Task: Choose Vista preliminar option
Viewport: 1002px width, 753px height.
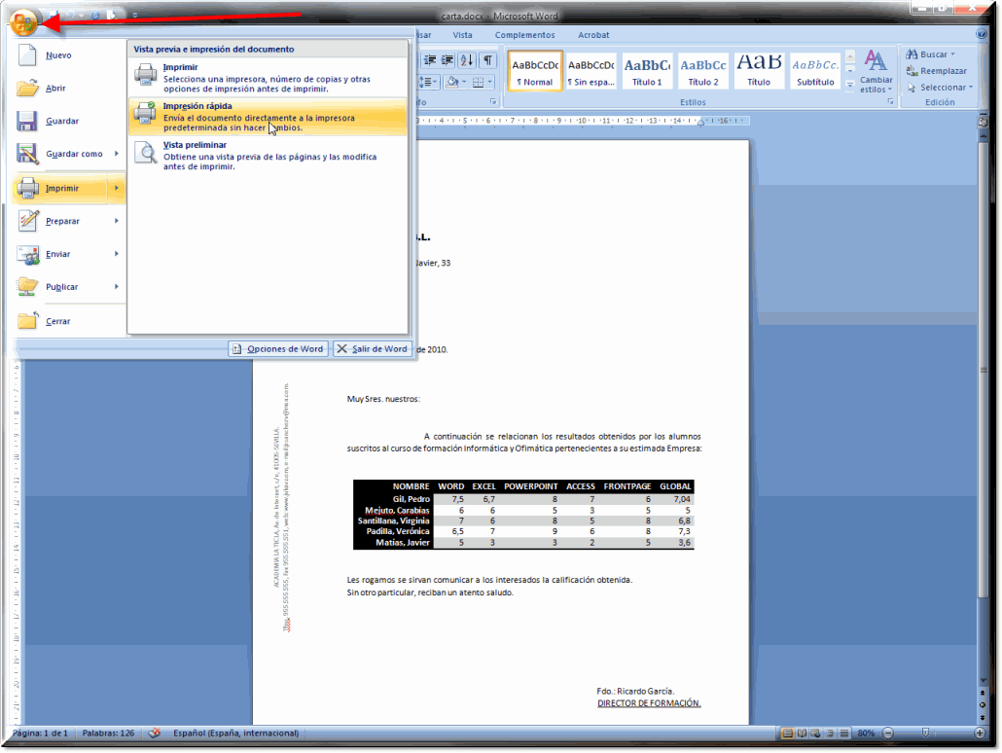Action: 268,156
